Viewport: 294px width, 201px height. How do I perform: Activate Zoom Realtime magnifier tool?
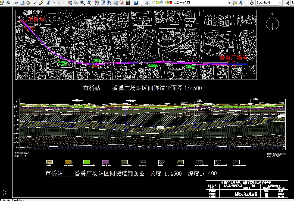coord(76,3)
